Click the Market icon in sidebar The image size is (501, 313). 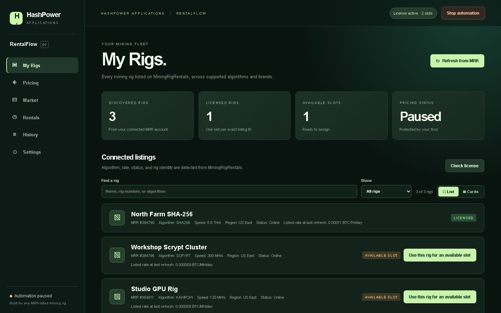[x=15, y=100]
